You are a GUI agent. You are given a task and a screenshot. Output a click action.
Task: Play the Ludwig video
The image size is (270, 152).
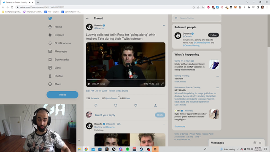click(89, 84)
